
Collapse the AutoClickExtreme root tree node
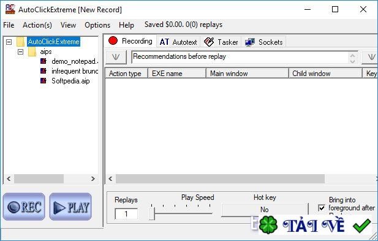pyautogui.click(x=9, y=42)
